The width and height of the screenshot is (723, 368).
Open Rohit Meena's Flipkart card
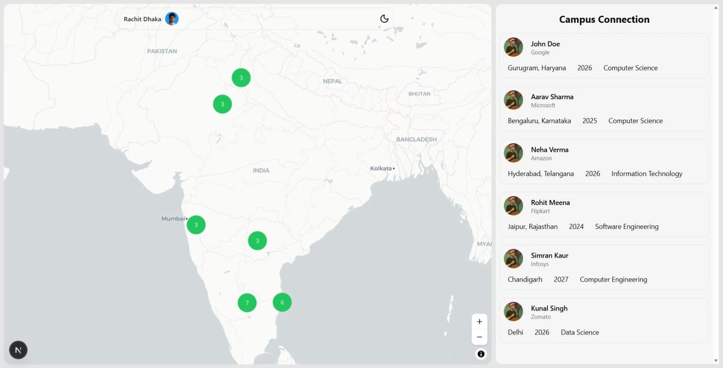(x=604, y=214)
